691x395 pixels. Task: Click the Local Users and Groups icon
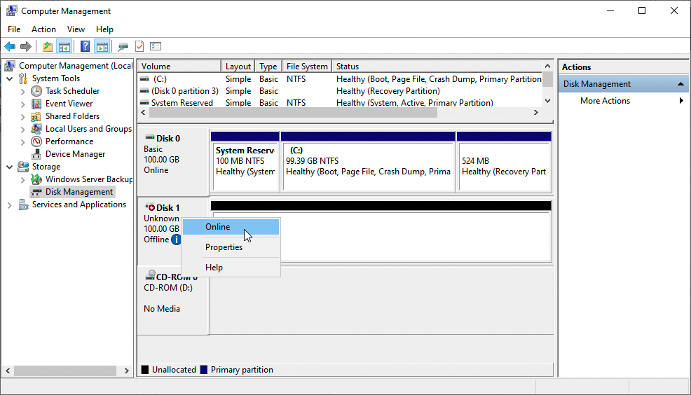[x=36, y=129]
